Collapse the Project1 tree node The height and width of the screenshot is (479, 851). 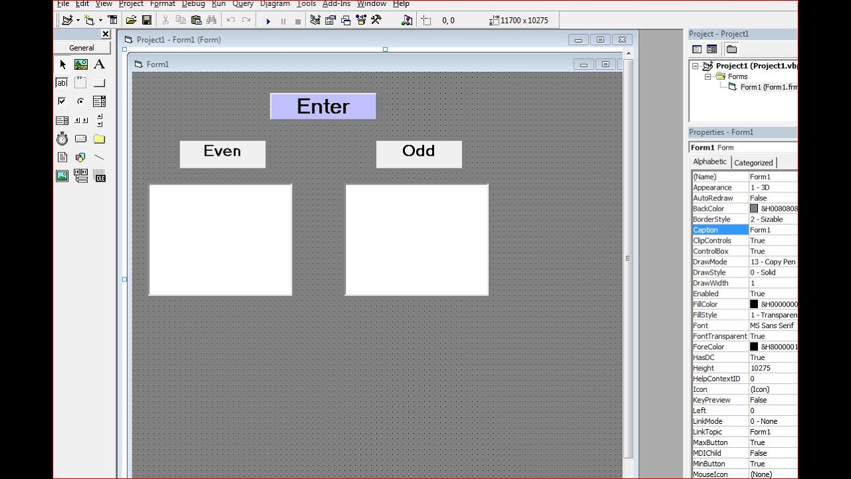tap(696, 66)
